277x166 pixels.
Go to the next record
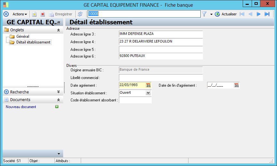258,14
